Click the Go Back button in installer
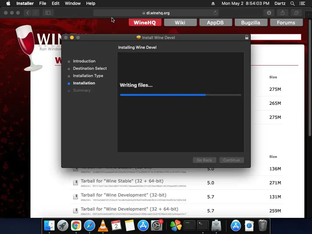Image resolution: width=312 pixels, height=234 pixels. [x=204, y=160]
